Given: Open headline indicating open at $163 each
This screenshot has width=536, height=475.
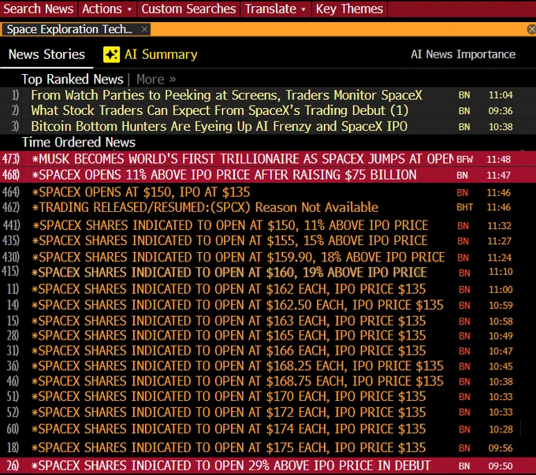Looking at the screenshot, I should pyautogui.click(x=229, y=321).
